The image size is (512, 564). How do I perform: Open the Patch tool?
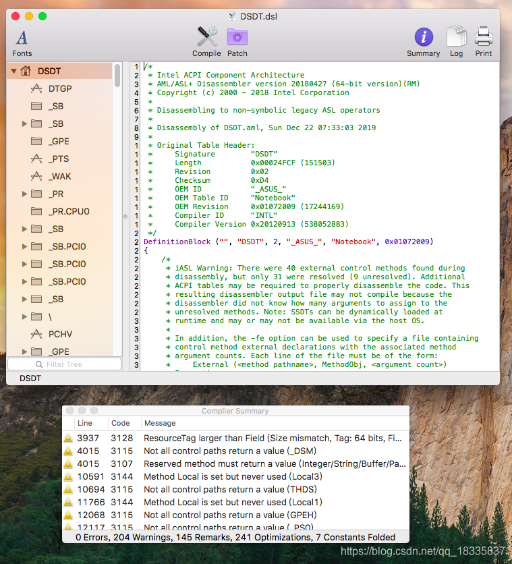(x=237, y=42)
